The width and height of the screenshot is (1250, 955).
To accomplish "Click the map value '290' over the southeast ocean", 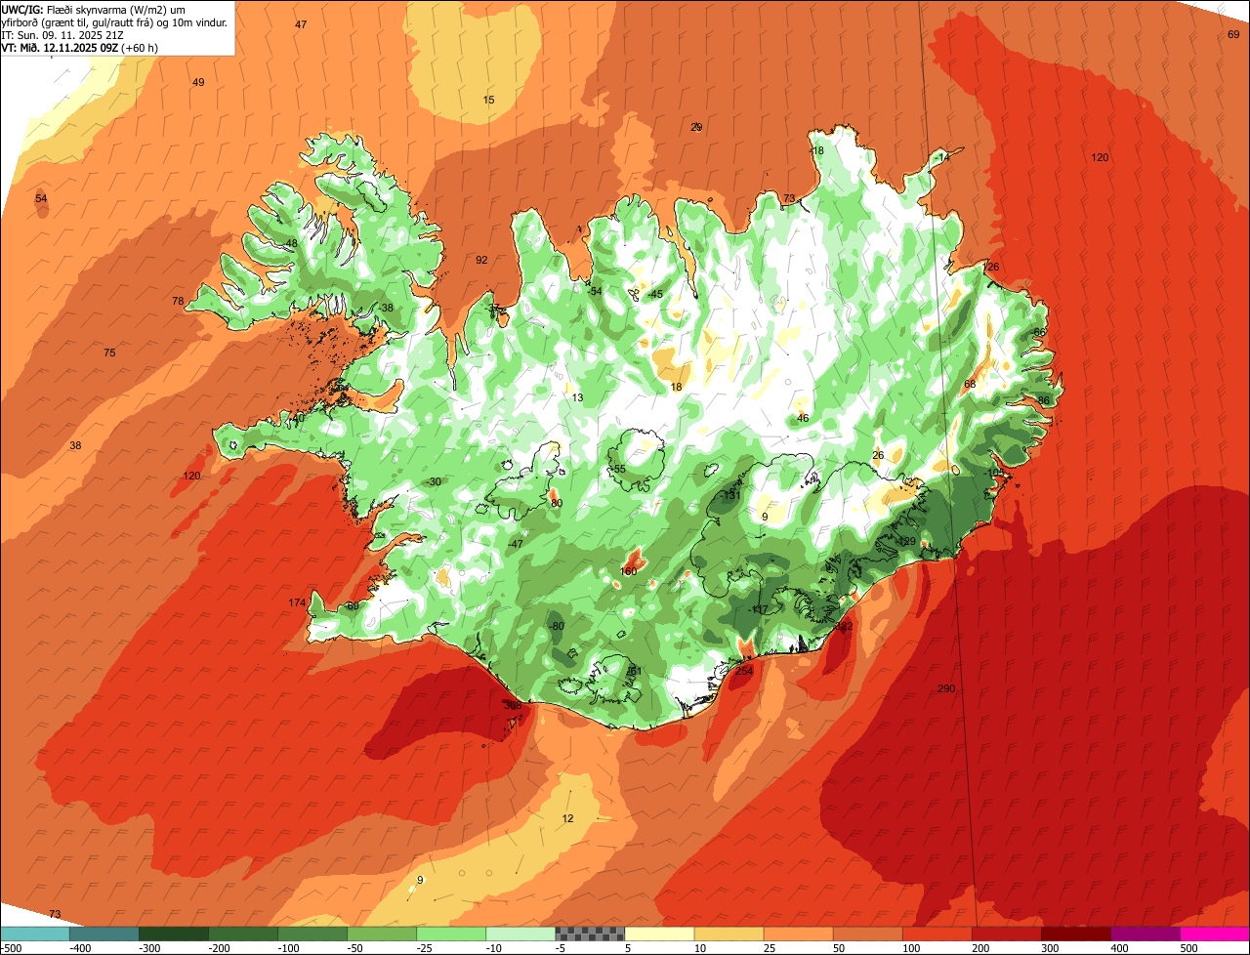I will point(946,689).
